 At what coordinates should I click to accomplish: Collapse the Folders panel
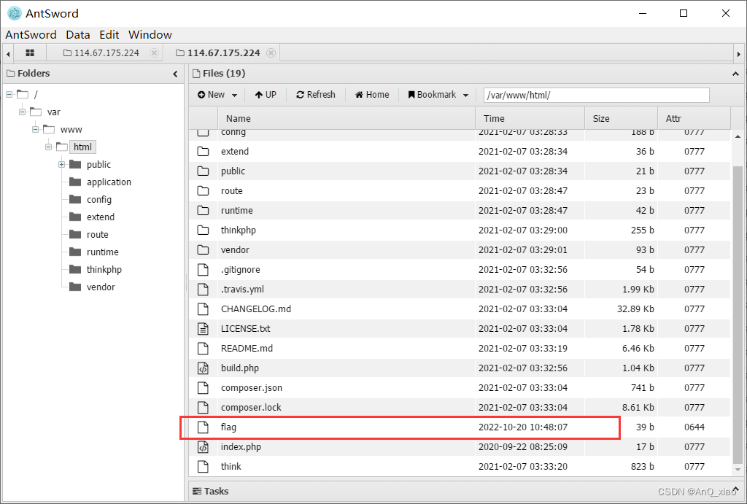pos(175,74)
